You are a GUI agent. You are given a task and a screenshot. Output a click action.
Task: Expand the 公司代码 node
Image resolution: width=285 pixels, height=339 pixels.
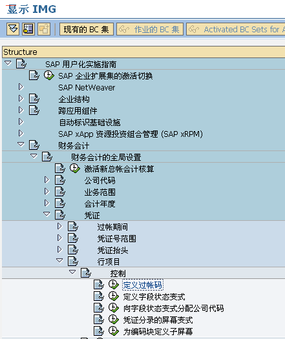coord(47,180)
